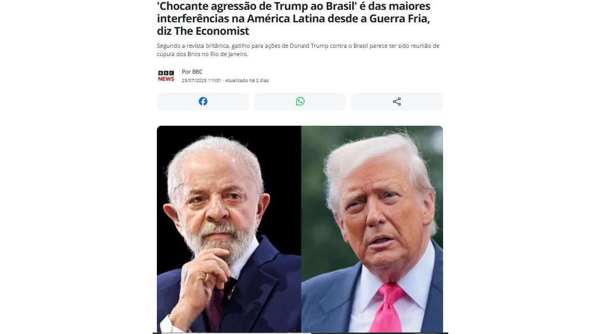Click the publication date 25/07/2025 11h31

coord(201,81)
